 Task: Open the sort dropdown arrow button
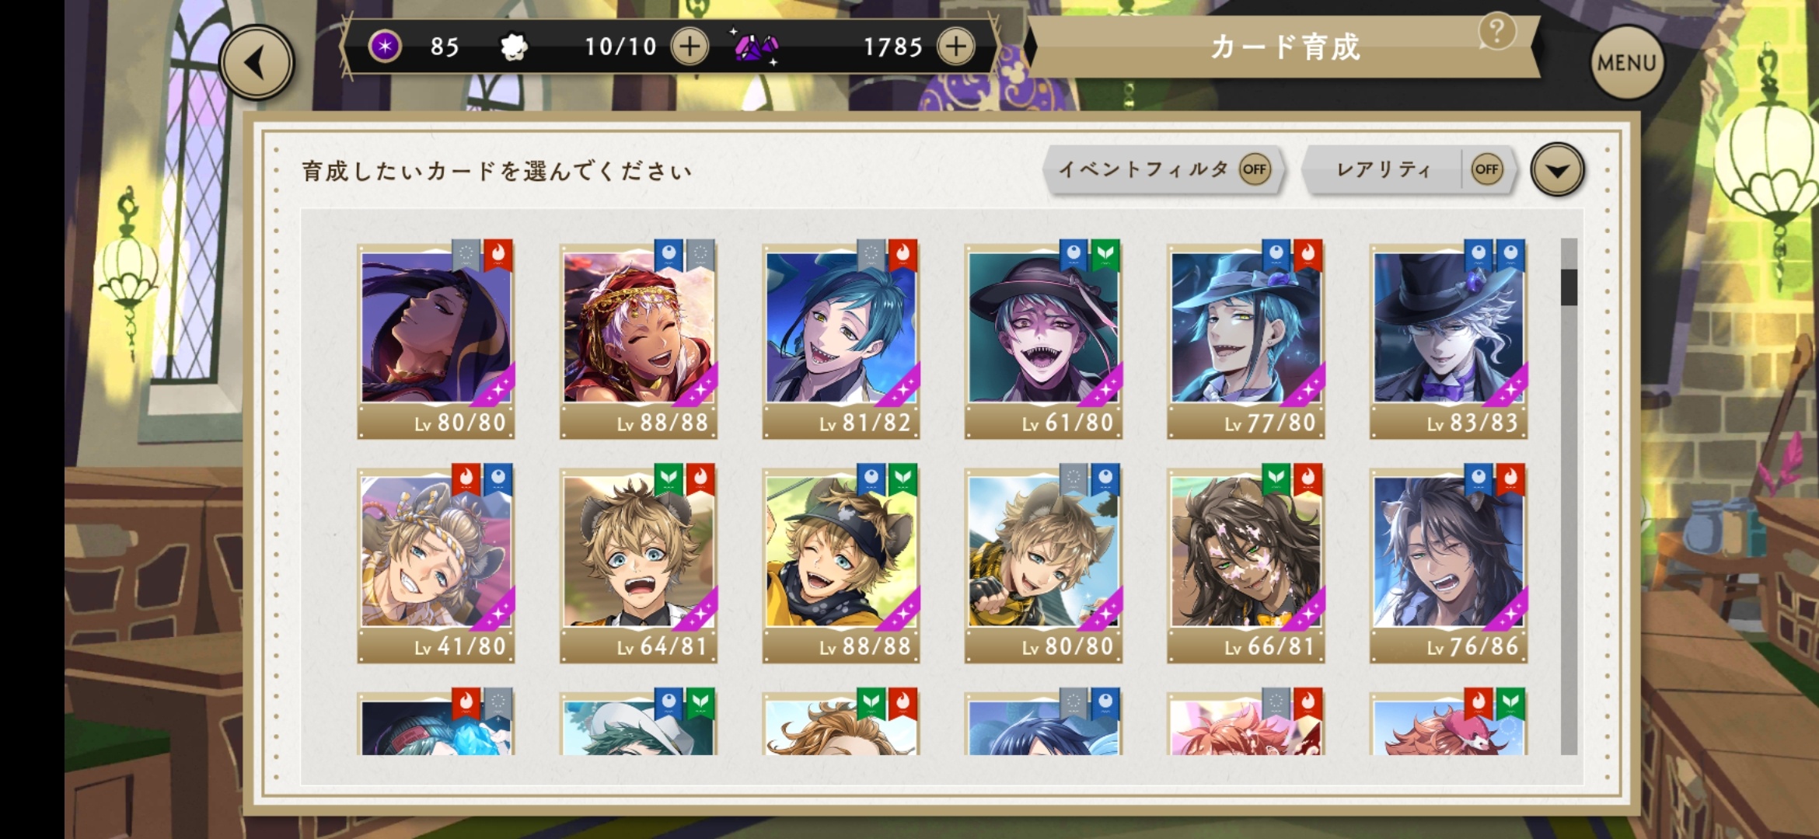pyautogui.click(x=1557, y=169)
